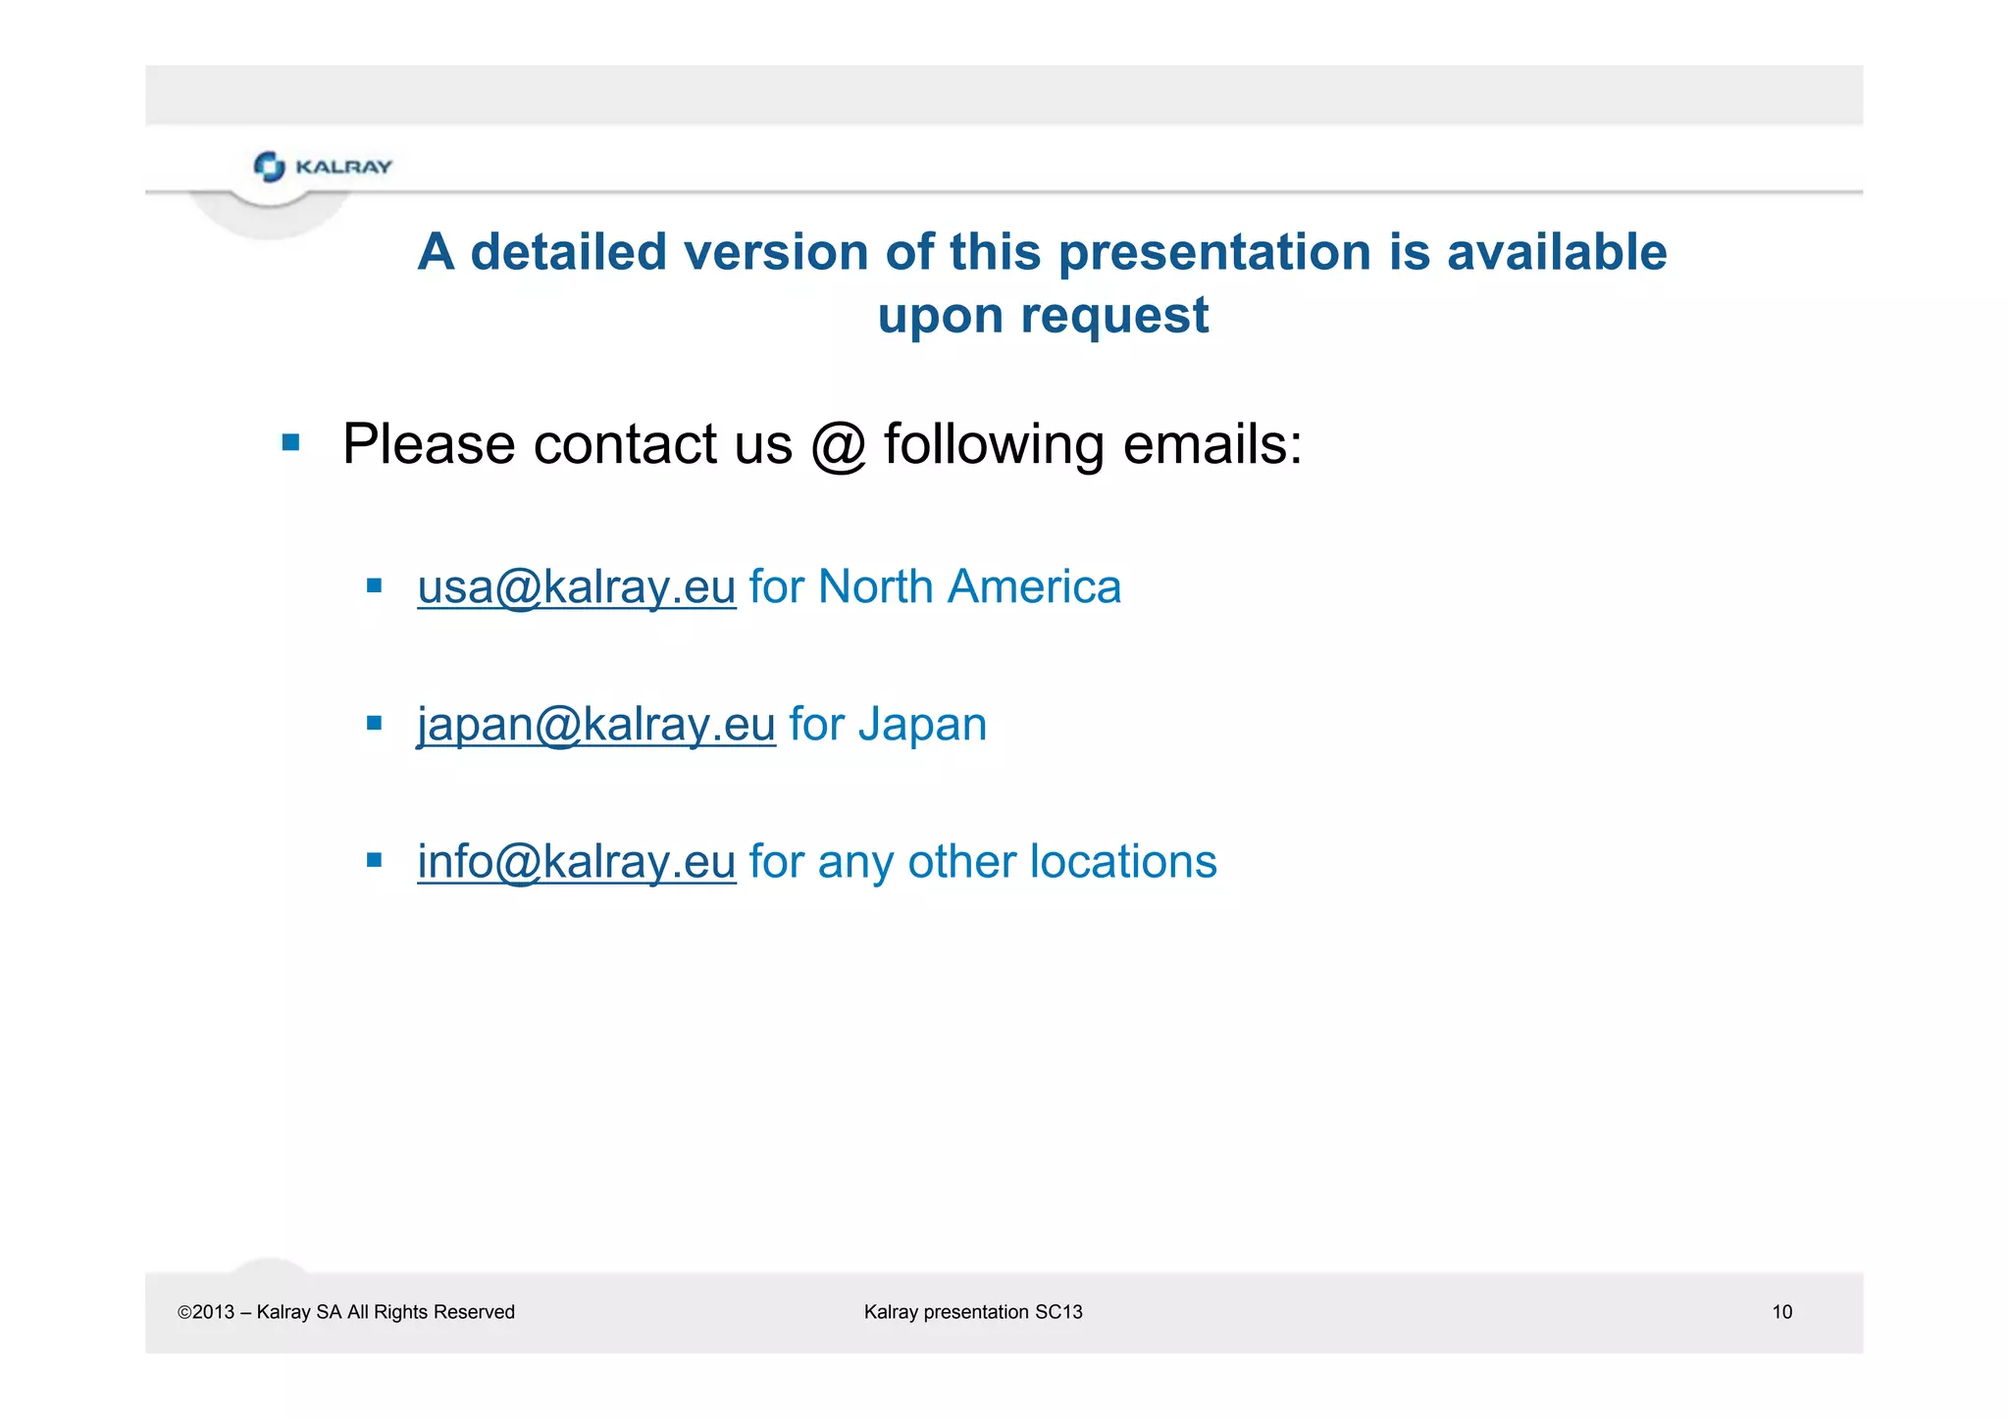Click the bullet beside usa@kalray.eu
This screenshot has width=2009, height=1419.
point(374,586)
